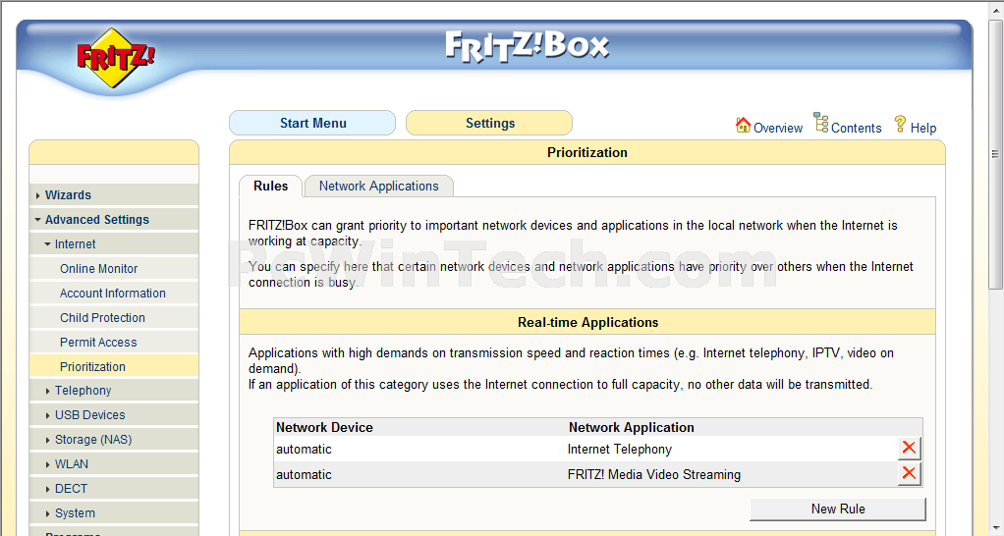1004x536 pixels.
Task: Open Permit Access page
Action: click(x=98, y=343)
